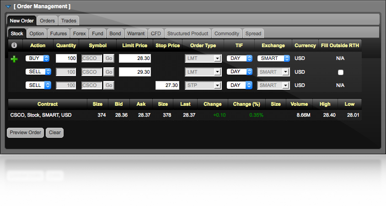Click the Preview Order button
Image resolution: width=386 pixels, height=206 pixels.
point(25,133)
